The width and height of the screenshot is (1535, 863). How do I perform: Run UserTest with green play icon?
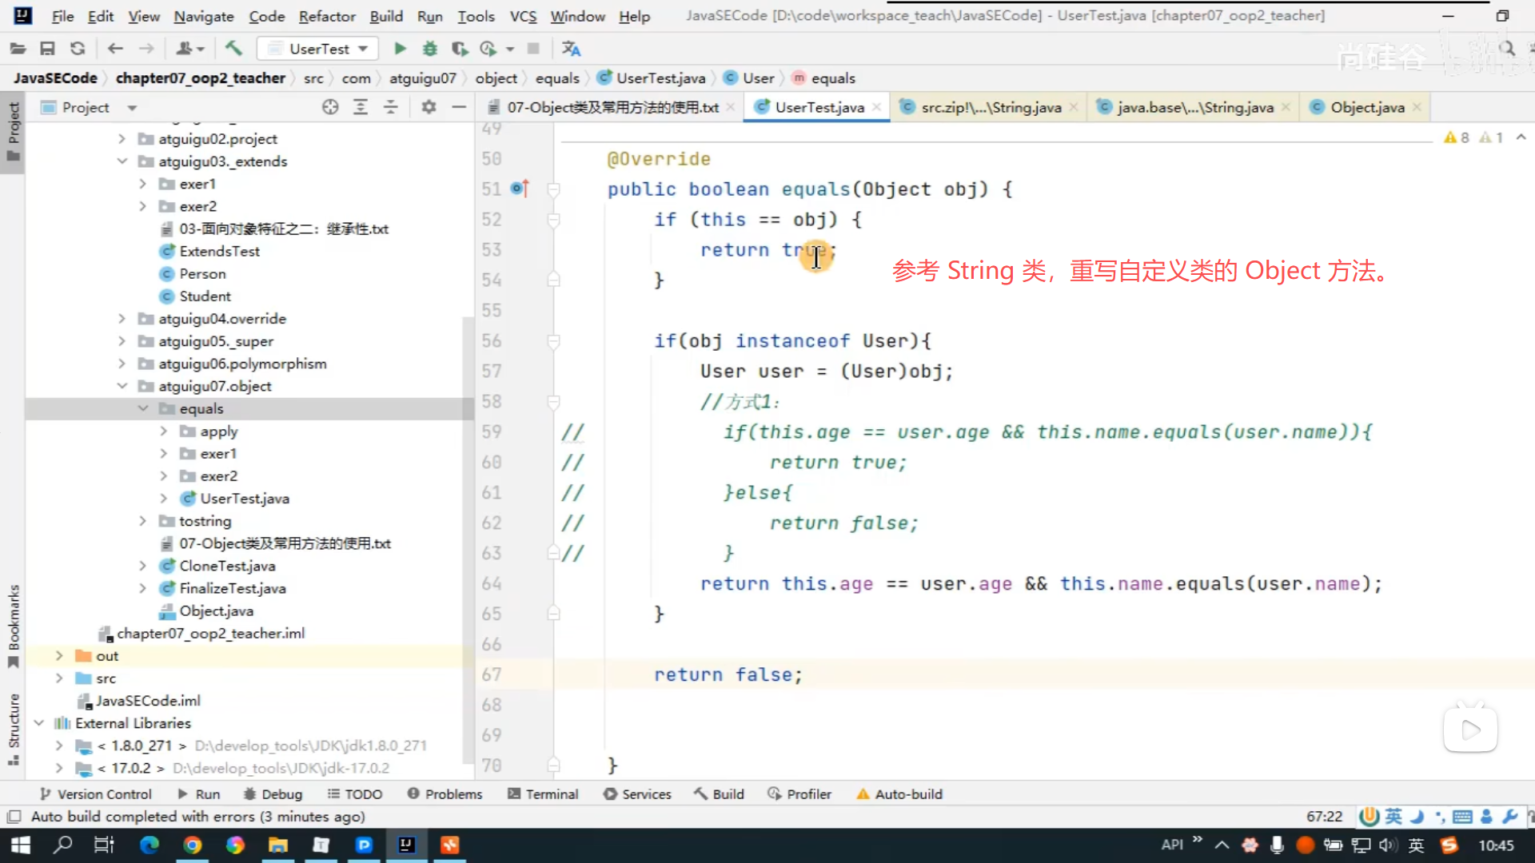coord(400,49)
